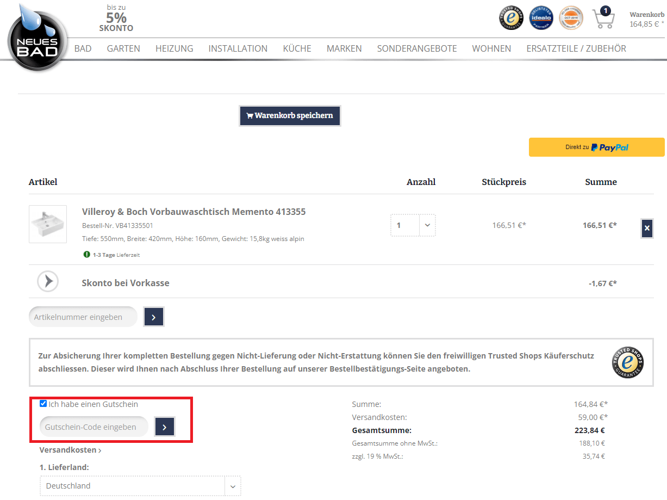Open the SONDERANGEBOTE menu
This screenshot has width=667, height=500.
pyautogui.click(x=417, y=48)
